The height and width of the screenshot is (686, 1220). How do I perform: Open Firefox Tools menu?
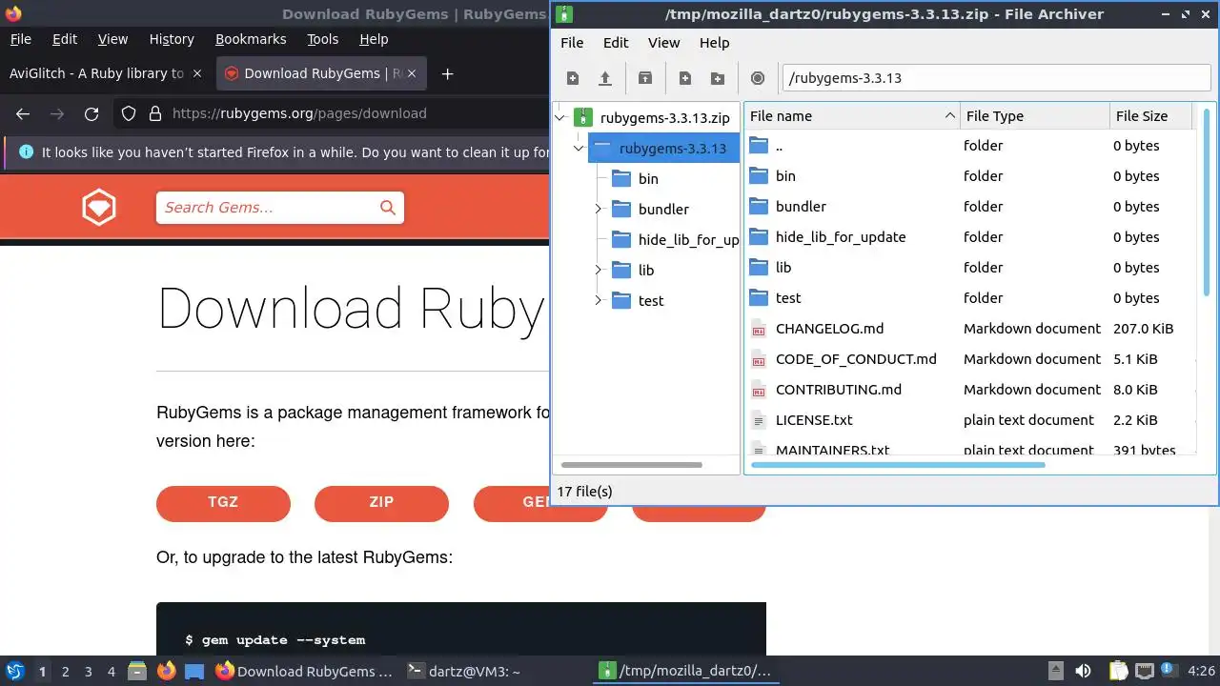click(322, 39)
